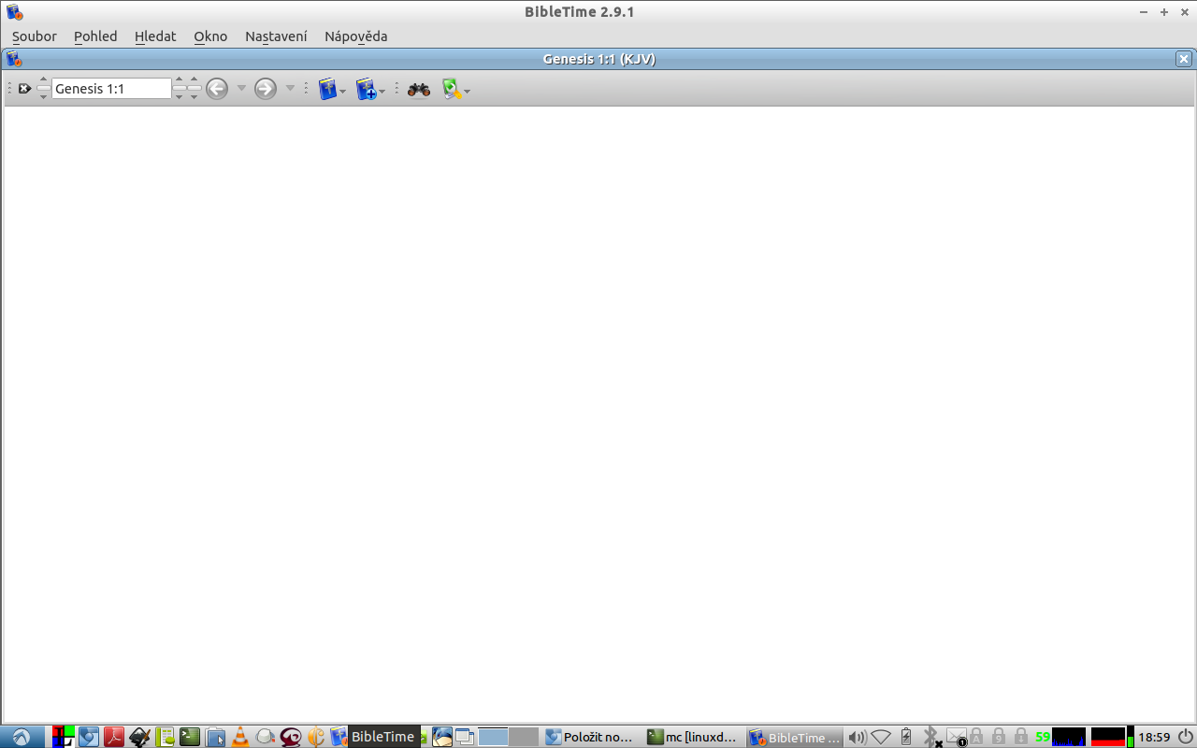Click the show desktop windows icon
The height and width of the screenshot is (748, 1197).
(x=465, y=737)
